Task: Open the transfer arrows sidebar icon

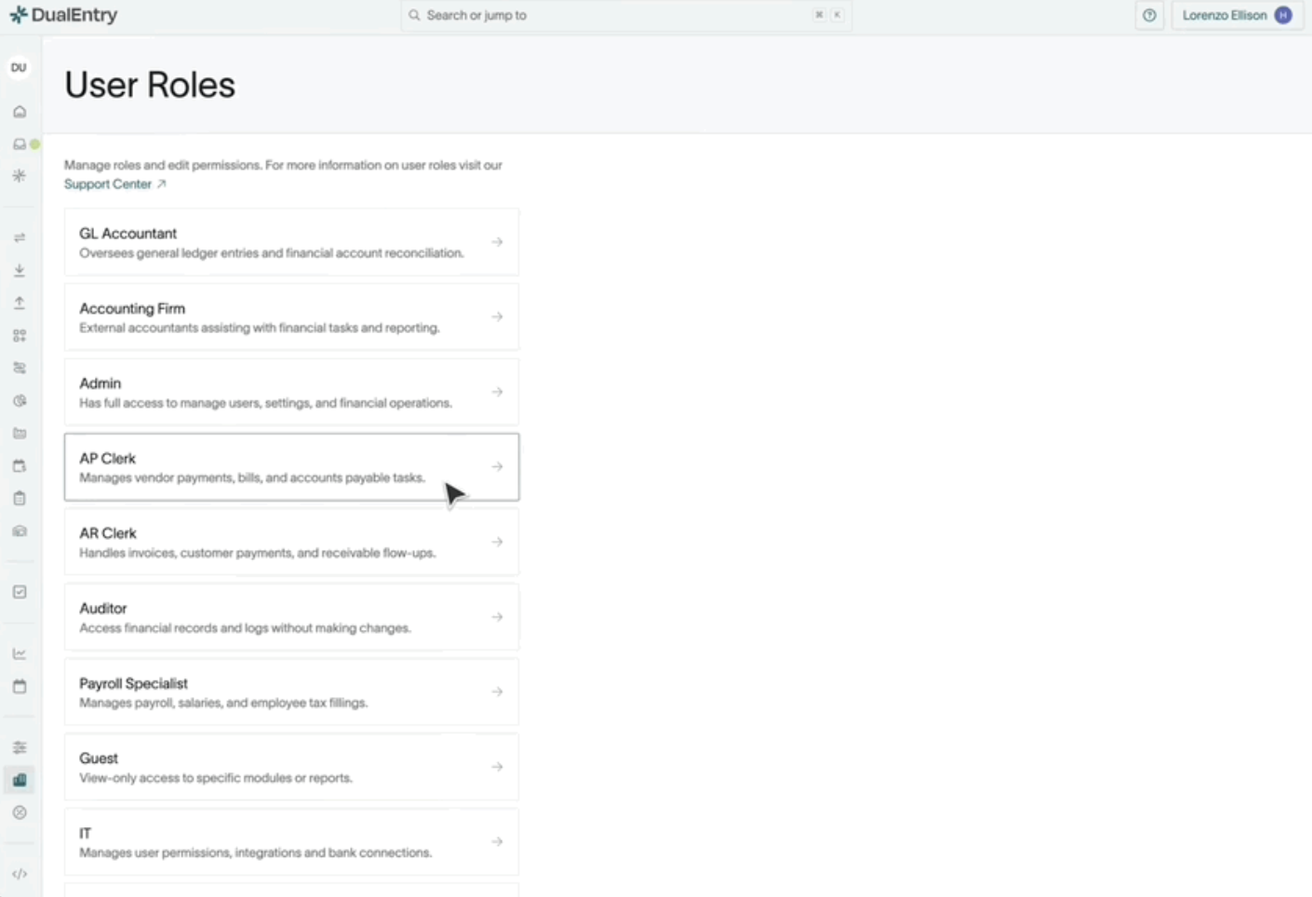Action: point(20,238)
